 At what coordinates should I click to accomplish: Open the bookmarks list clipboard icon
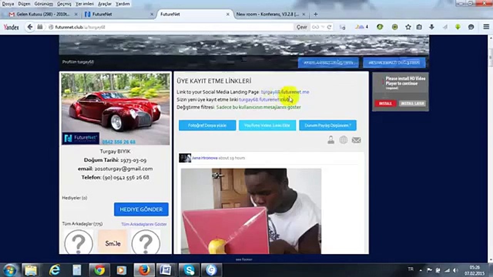(x=419, y=27)
